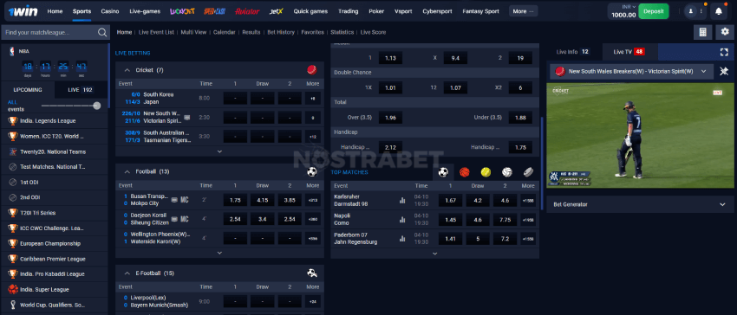Click the cricket ball icon in Cricket header
This screenshot has width=737, height=315.
click(x=311, y=70)
